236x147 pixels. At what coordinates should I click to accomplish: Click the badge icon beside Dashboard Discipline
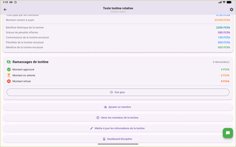104,139
